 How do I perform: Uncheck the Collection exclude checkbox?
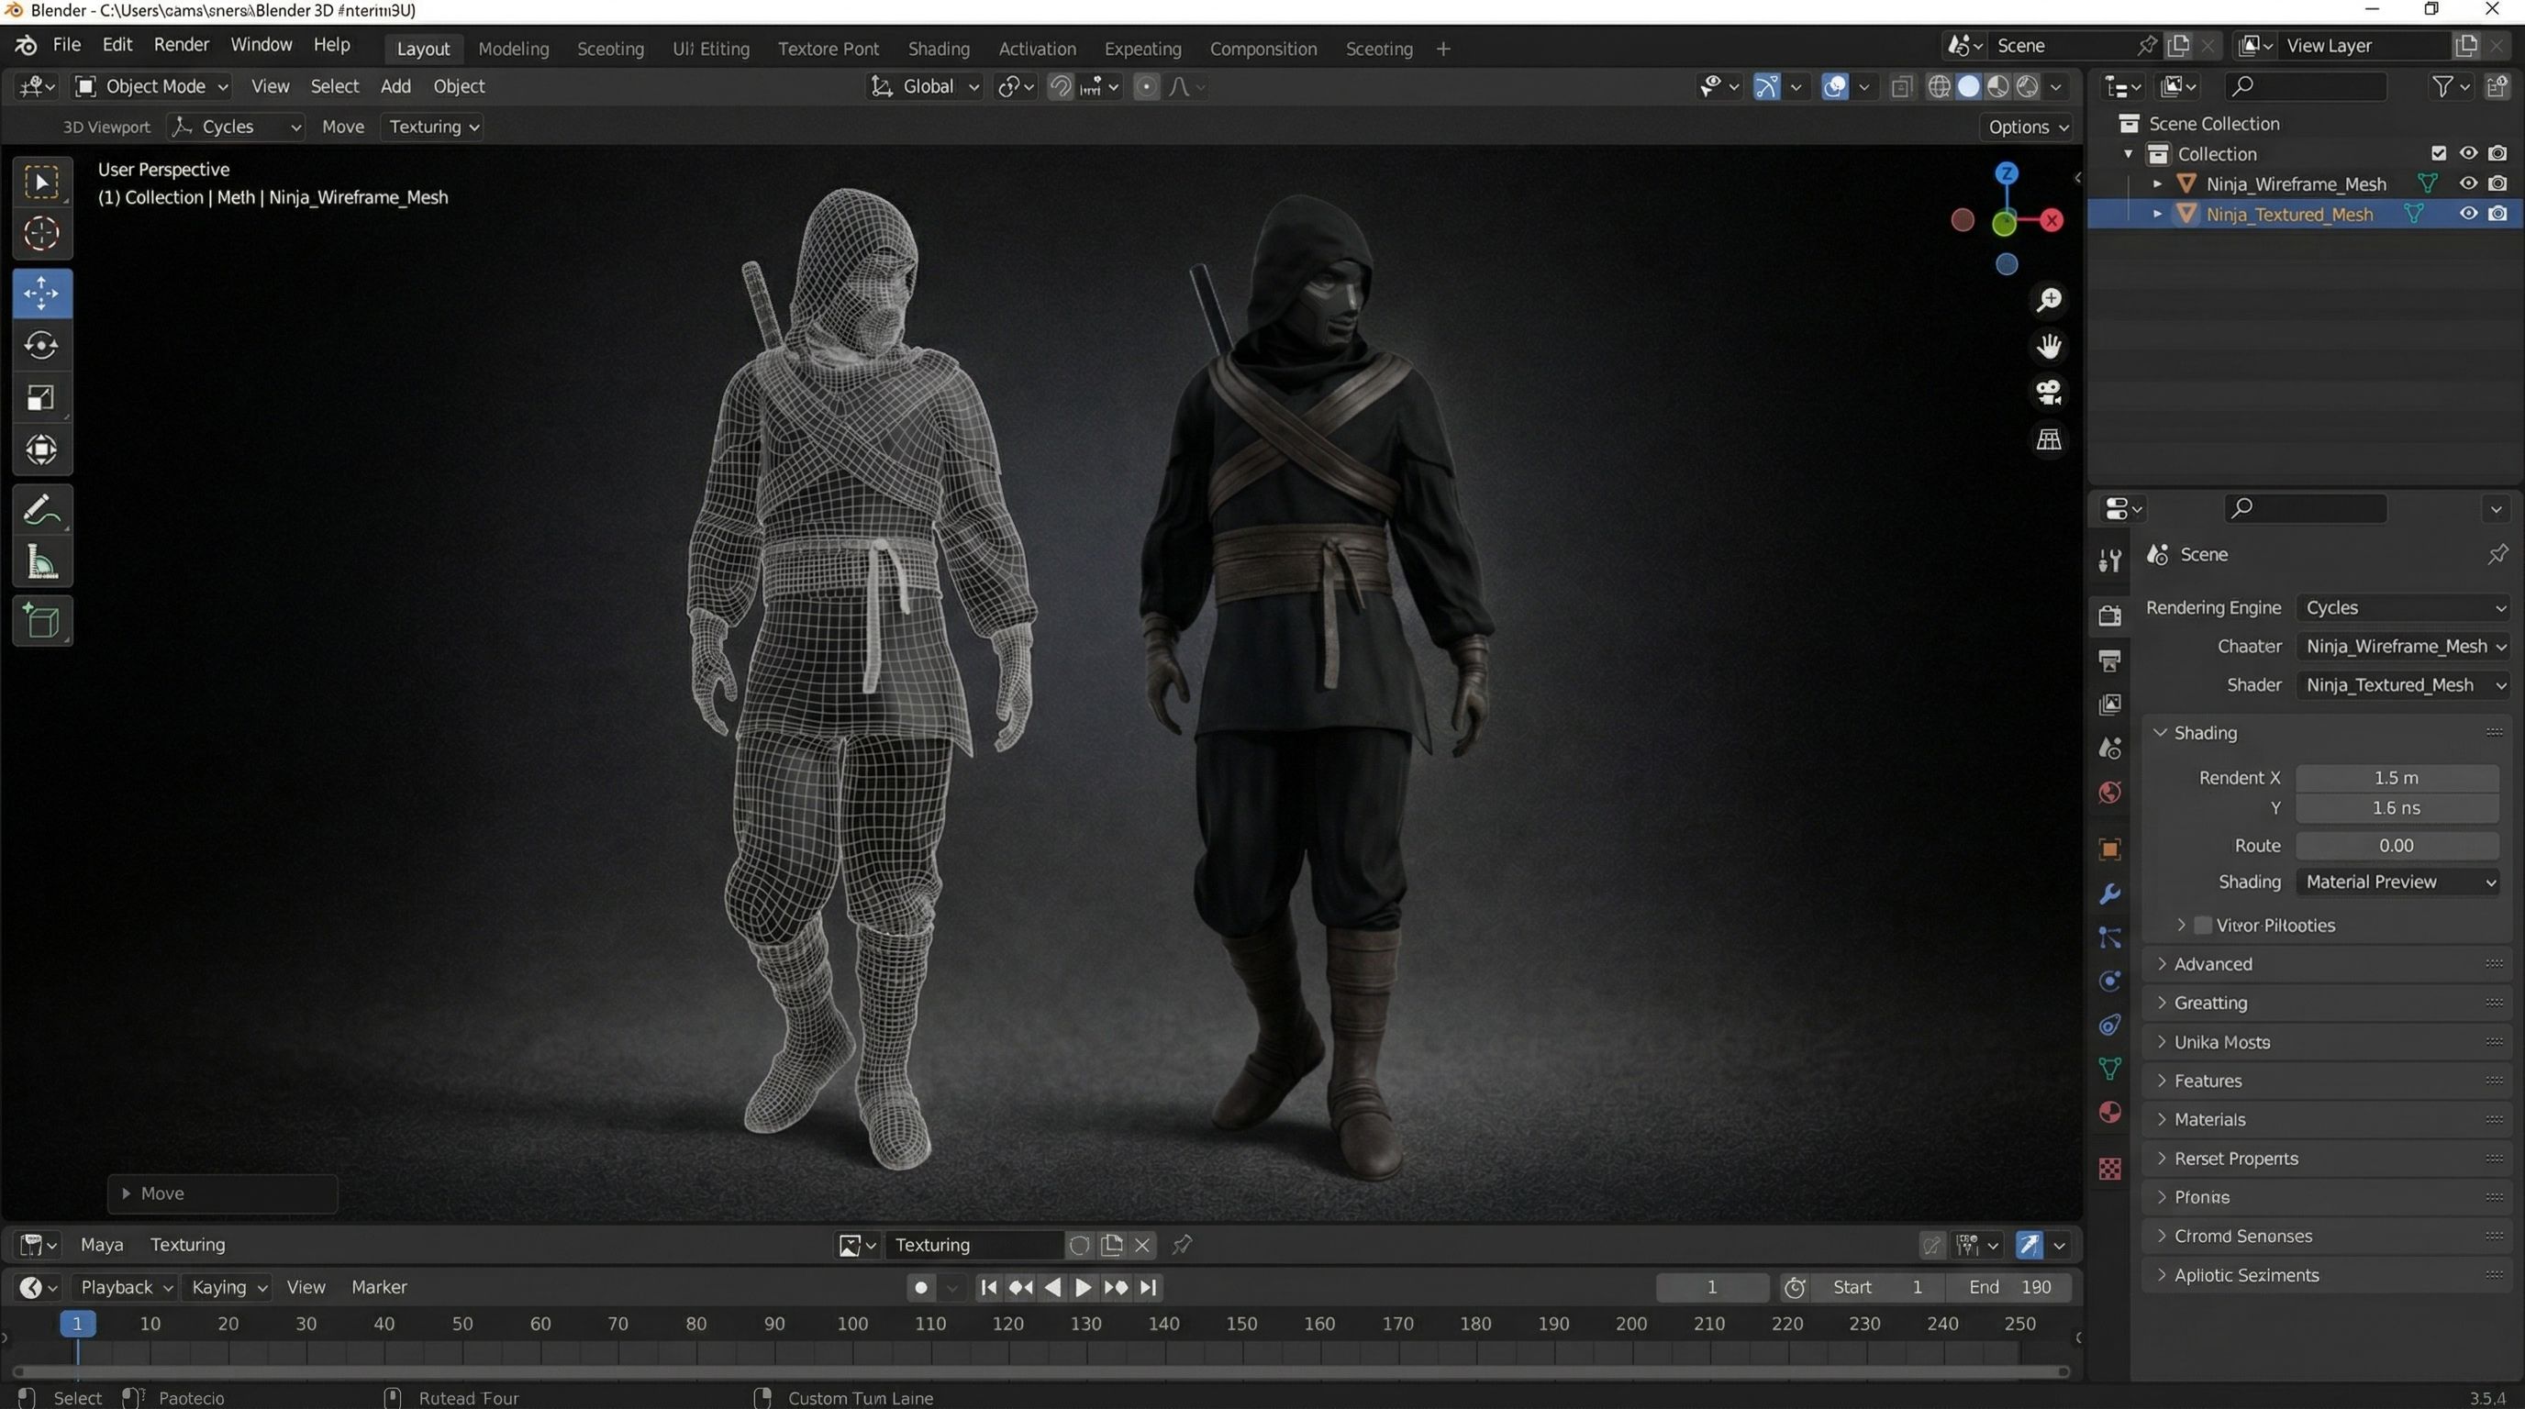tap(2439, 153)
